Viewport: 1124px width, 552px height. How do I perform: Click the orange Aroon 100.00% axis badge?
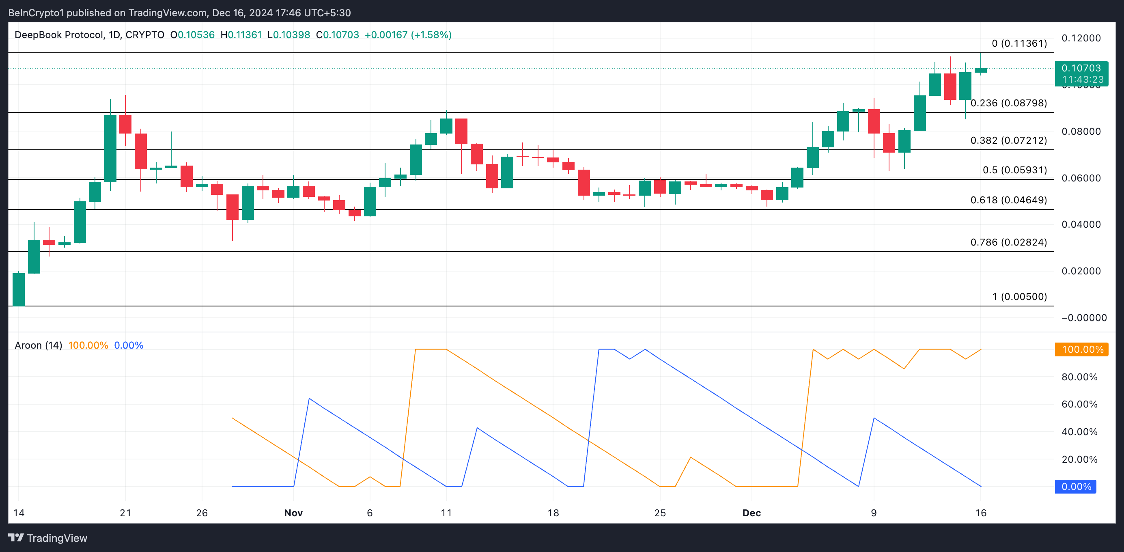point(1081,349)
